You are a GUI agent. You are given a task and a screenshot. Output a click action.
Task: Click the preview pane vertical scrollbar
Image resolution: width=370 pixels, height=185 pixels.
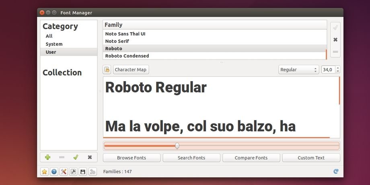click(x=339, y=90)
